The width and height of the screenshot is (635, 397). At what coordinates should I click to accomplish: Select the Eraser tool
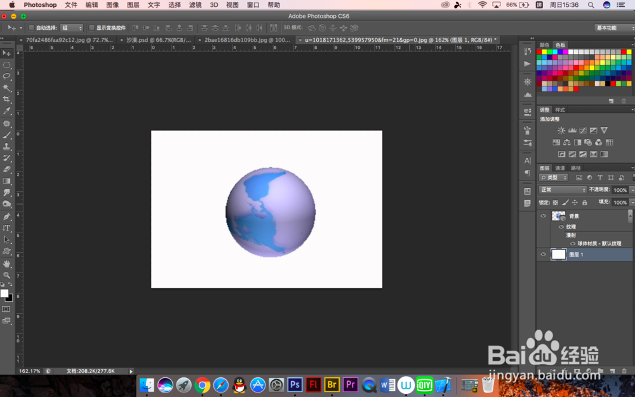click(x=6, y=170)
